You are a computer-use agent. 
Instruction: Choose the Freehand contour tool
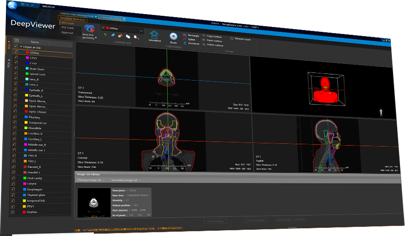click(191, 43)
